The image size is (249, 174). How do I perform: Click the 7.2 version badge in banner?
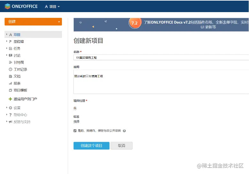[135, 23]
